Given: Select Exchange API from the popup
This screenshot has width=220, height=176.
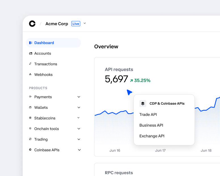Looking at the screenshot, I should pos(152,136).
